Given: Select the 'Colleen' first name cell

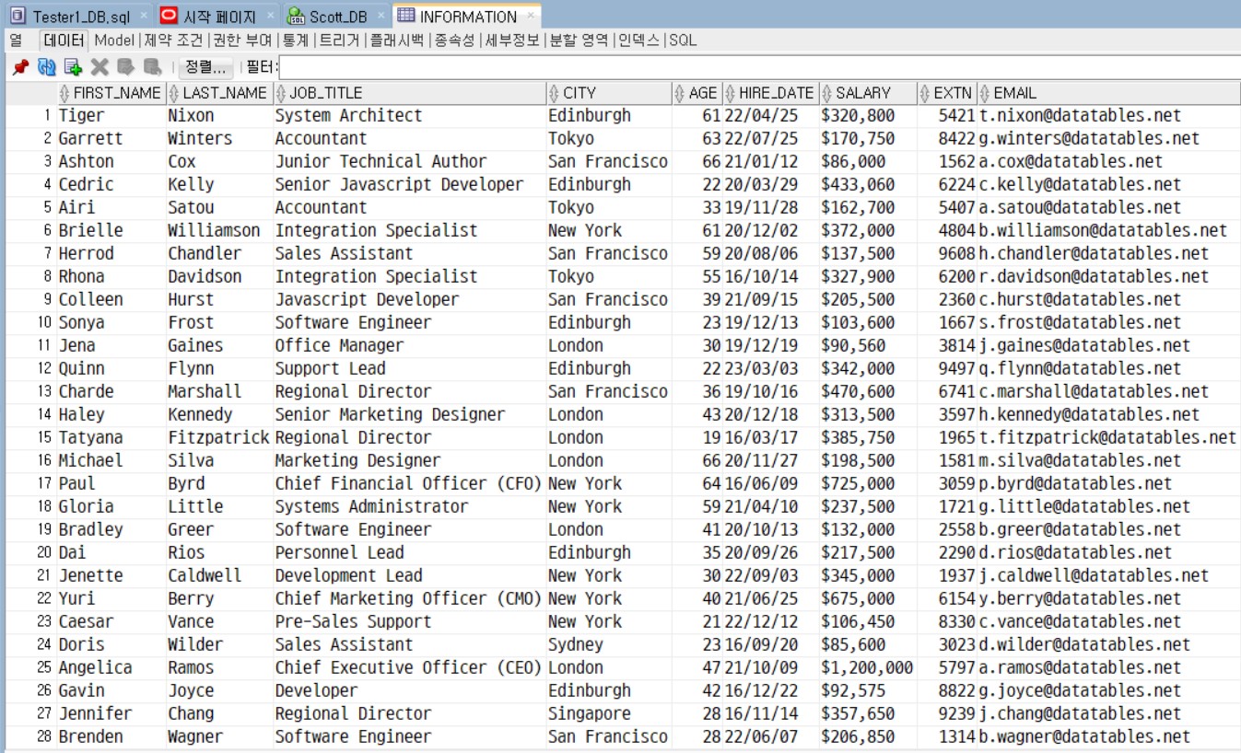Looking at the screenshot, I should click(x=111, y=300).
